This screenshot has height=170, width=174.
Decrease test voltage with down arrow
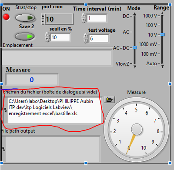(x=86, y=41)
